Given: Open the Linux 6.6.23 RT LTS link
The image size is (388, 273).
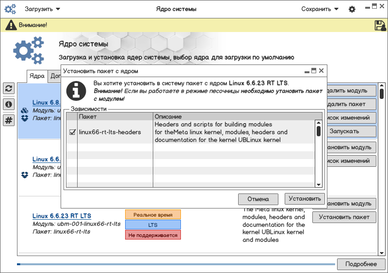Looking at the screenshot, I should 62,216.
